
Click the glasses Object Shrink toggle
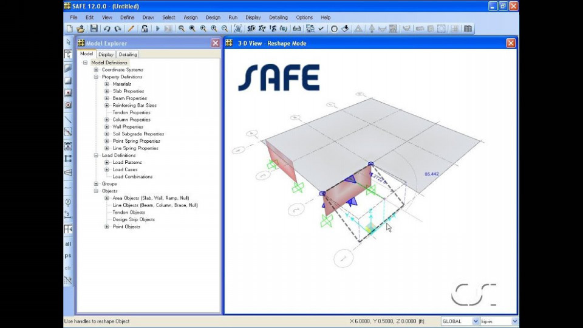[297, 29]
